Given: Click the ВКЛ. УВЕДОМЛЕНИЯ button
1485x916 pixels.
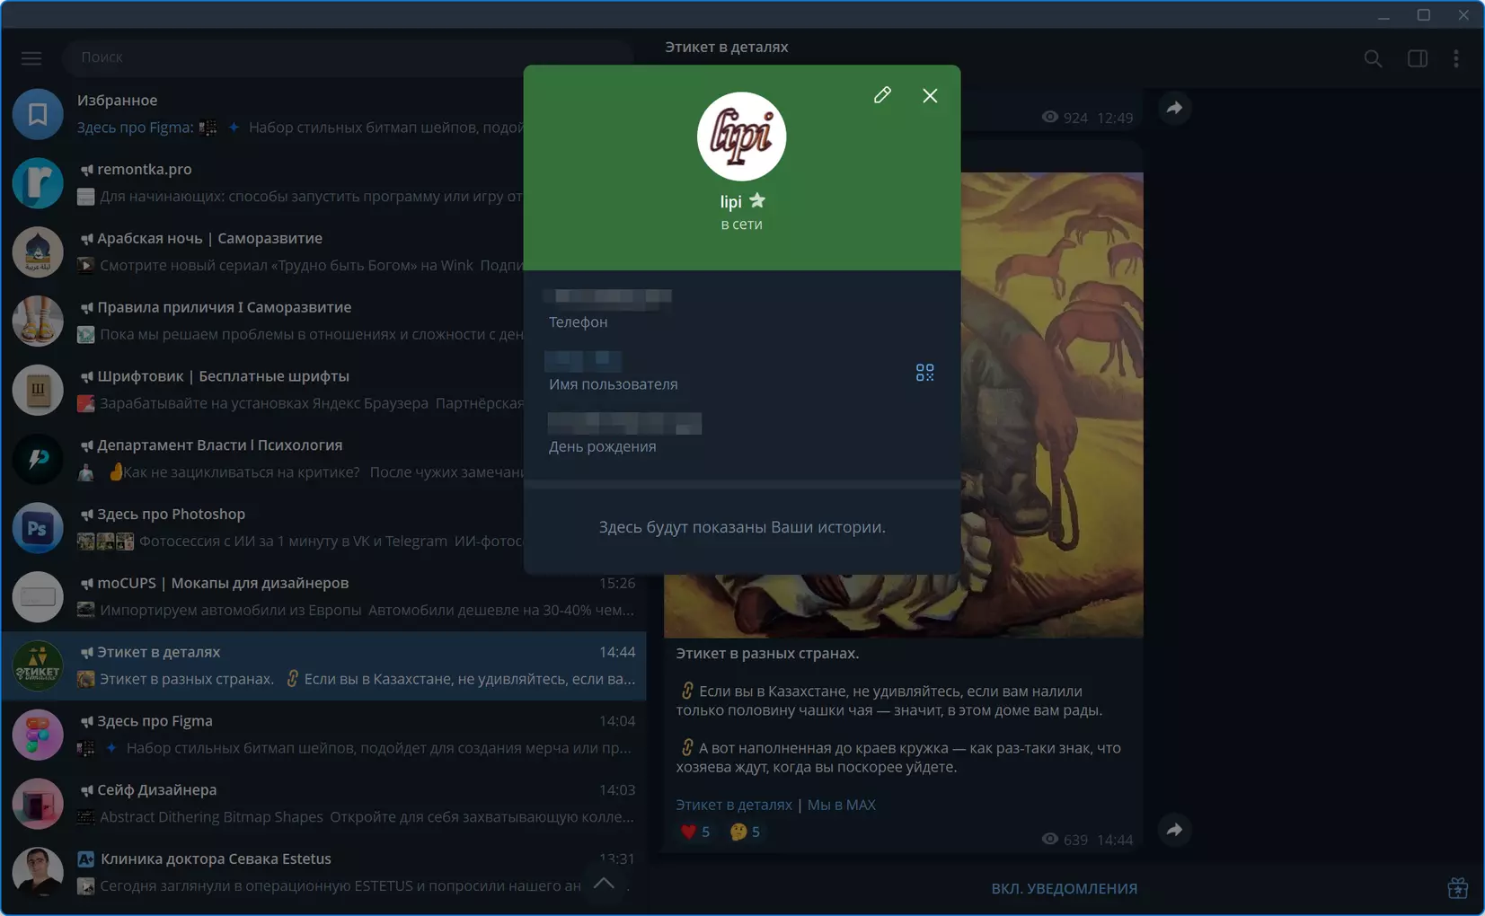Looking at the screenshot, I should click(x=1065, y=888).
